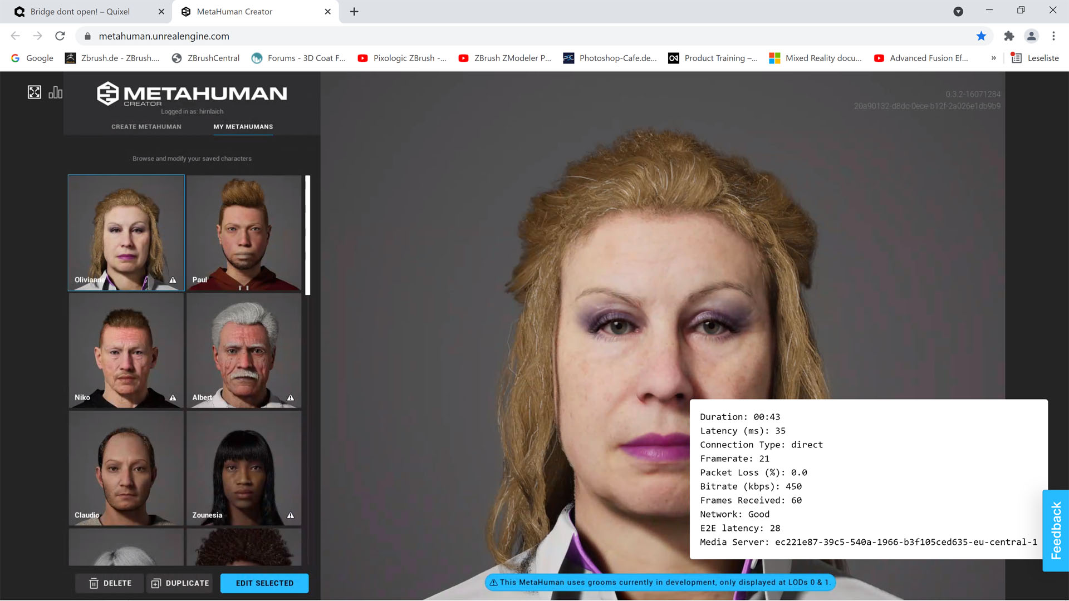The image size is (1069, 601).
Task: Open browser extensions puzzle icon
Action: click(1009, 36)
